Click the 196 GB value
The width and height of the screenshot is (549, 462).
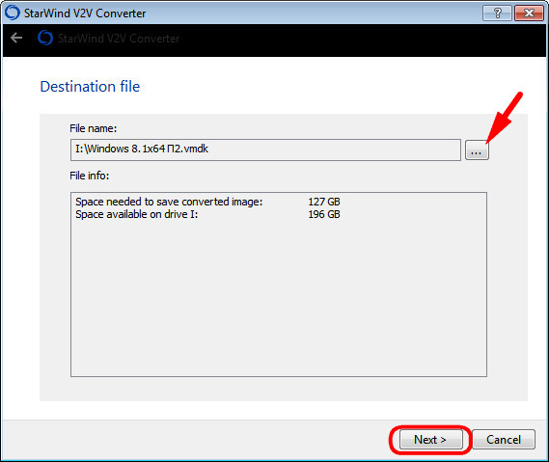pyautogui.click(x=324, y=214)
